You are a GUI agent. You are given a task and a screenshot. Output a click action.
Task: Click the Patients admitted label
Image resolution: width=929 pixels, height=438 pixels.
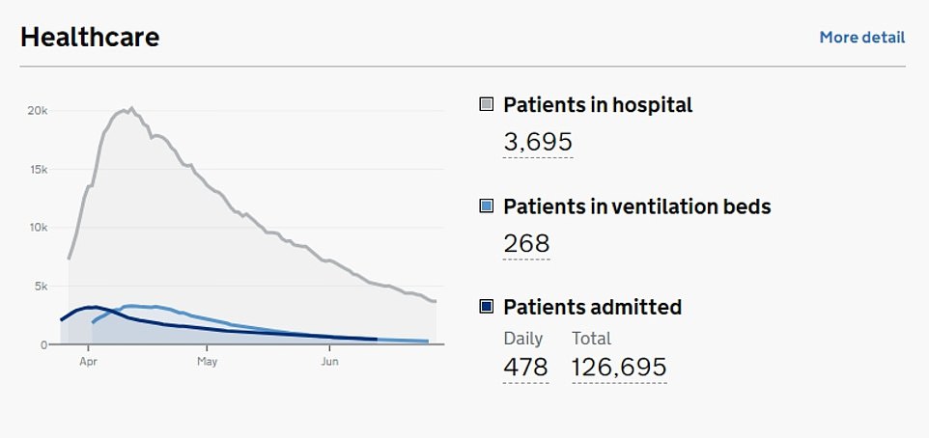click(592, 307)
